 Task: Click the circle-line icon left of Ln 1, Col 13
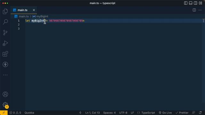coord(80,113)
